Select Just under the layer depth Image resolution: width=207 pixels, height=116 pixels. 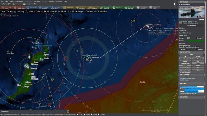(185, 70)
